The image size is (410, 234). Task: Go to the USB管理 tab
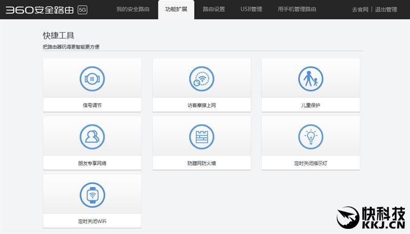[x=251, y=9]
